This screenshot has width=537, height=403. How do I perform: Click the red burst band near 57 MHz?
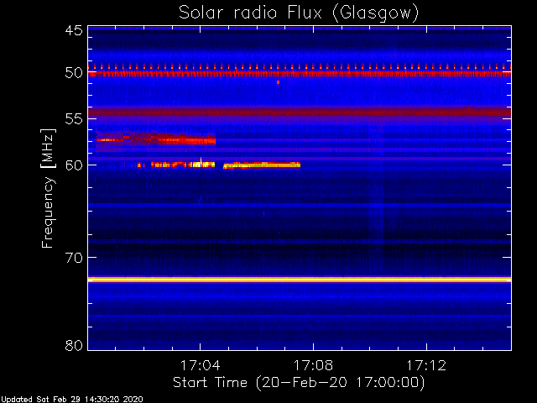pyautogui.click(x=156, y=140)
